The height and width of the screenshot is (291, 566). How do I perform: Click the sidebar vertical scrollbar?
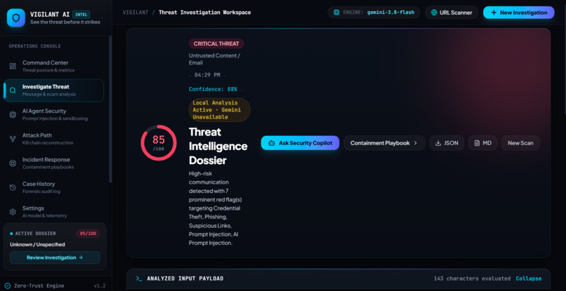[110, 108]
